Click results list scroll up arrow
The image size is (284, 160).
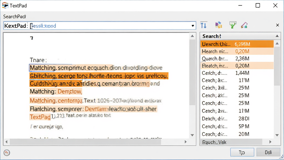(x=277, y=43)
